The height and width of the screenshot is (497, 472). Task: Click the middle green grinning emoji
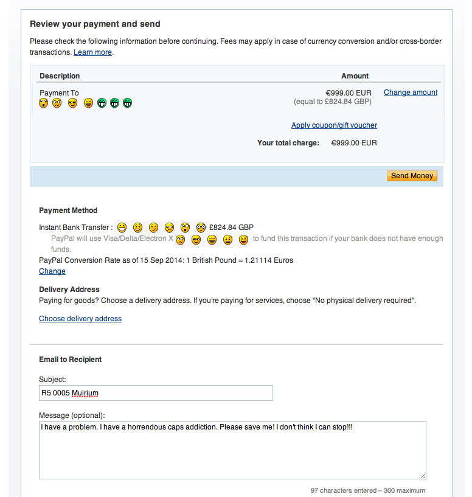coord(115,103)
